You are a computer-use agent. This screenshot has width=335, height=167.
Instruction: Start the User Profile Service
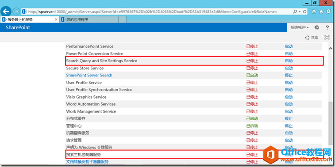289,82
